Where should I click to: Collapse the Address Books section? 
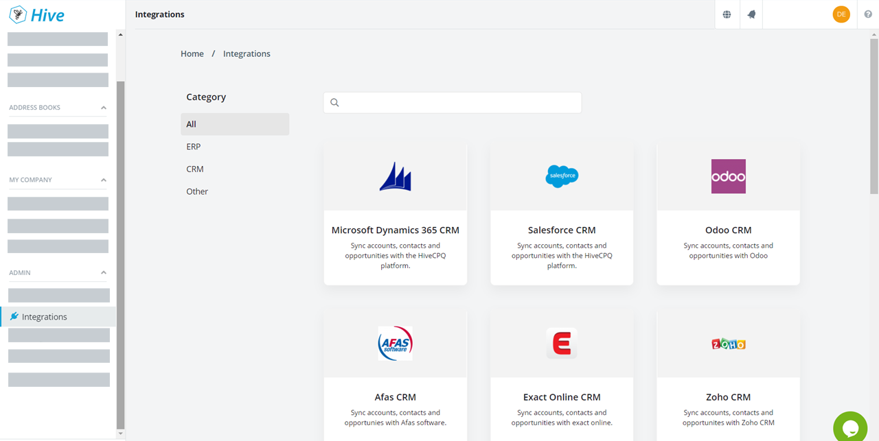coord(104,108)
